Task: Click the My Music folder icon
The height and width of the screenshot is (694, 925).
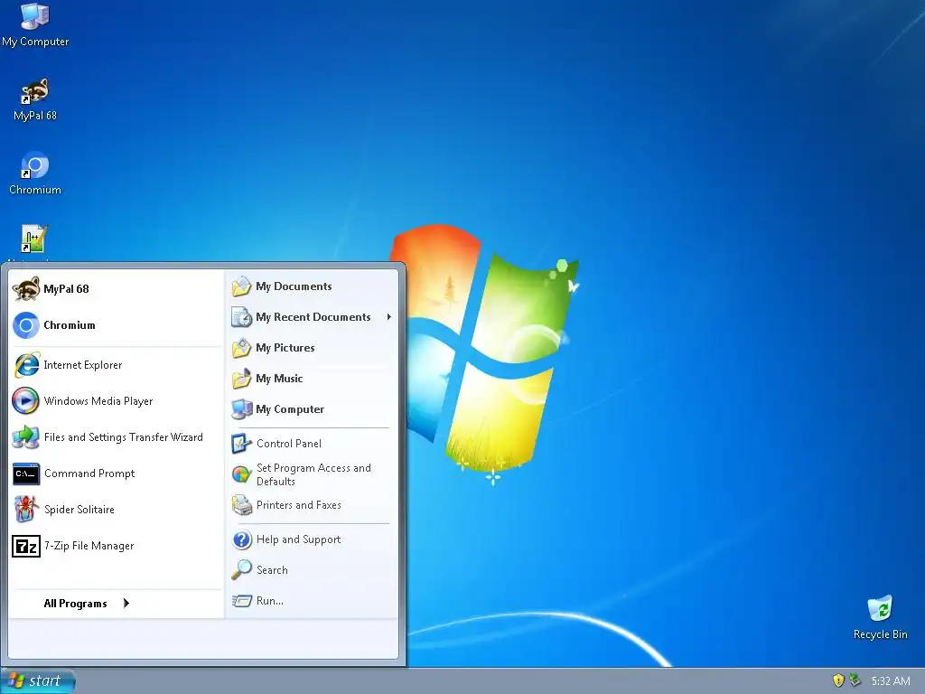Action: pyautogui.click(x=241, y=379)
